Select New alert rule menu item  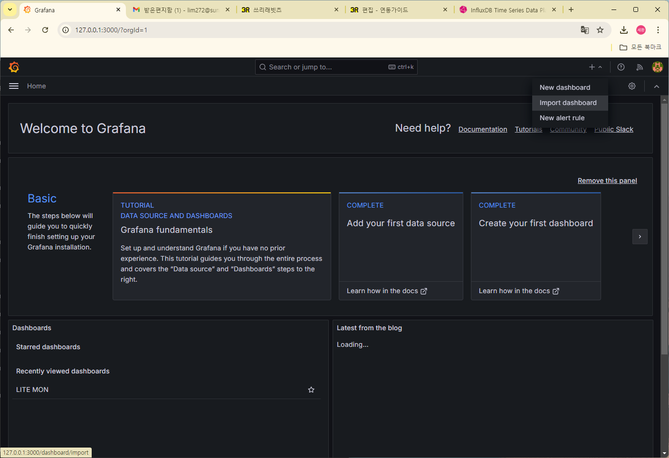(x=570, y=118)
